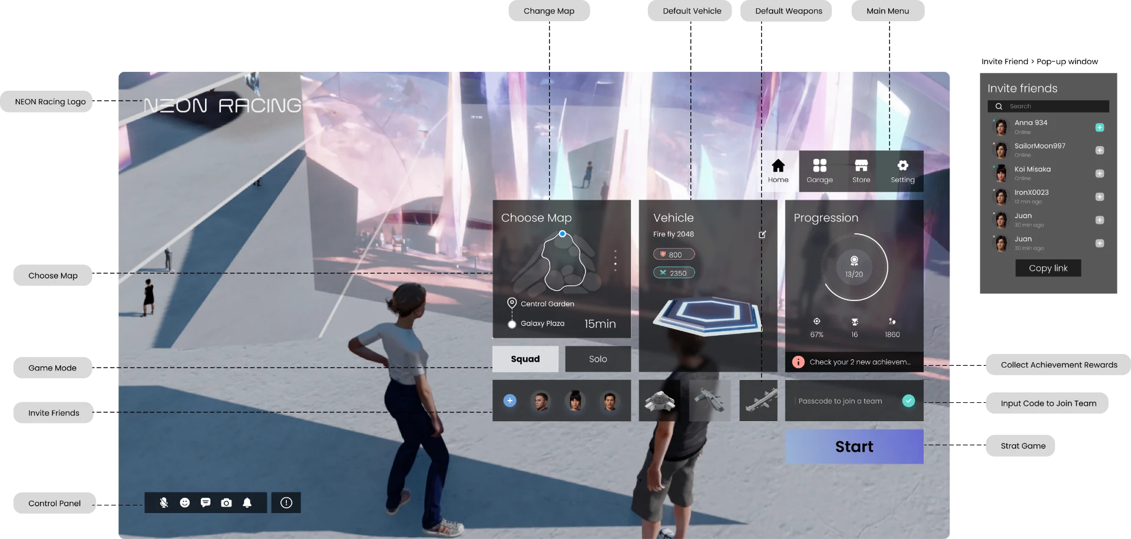
Task: Click Koi Misaka's name in friends list
Action: [x=1033, y=169]
